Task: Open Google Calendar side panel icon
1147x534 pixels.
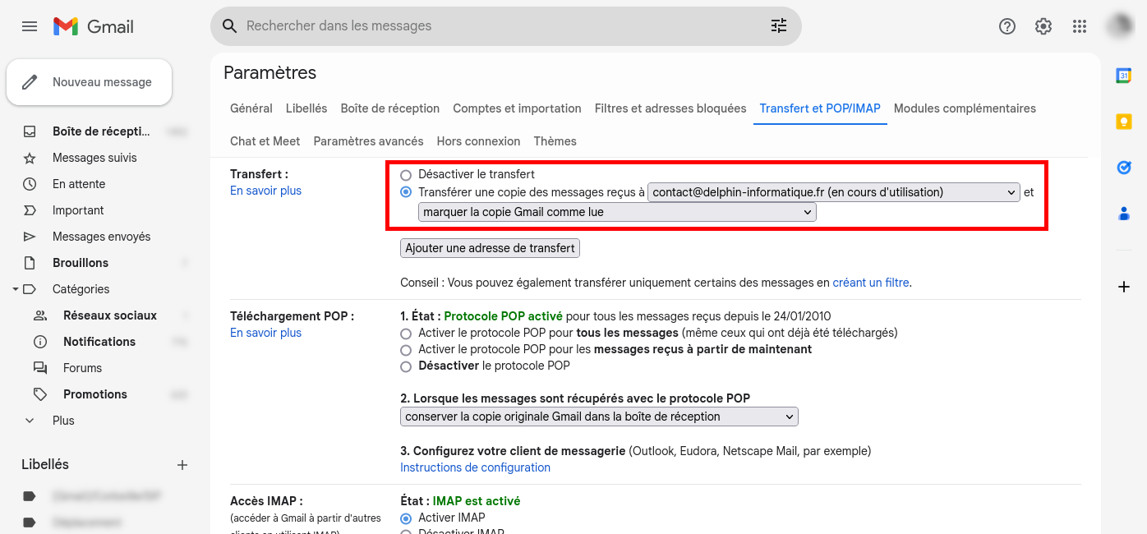Action: [x=1124, y=76]
